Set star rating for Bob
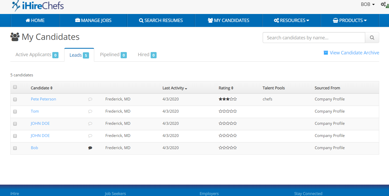389x196 pixels. (x=228, y=148)
